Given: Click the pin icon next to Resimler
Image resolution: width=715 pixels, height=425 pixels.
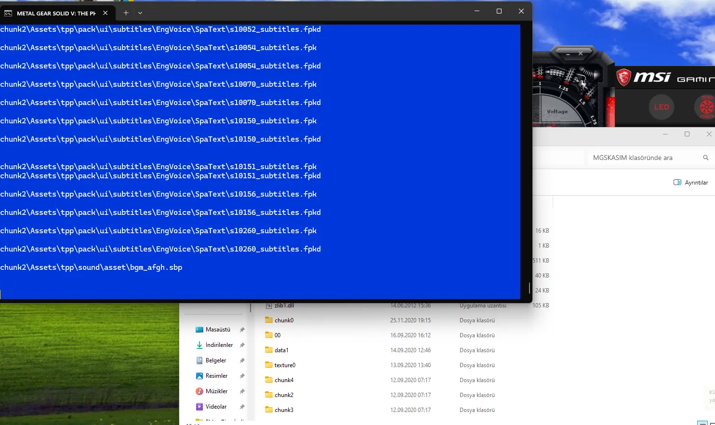Looking at the screenshot, I should [242, 376].
